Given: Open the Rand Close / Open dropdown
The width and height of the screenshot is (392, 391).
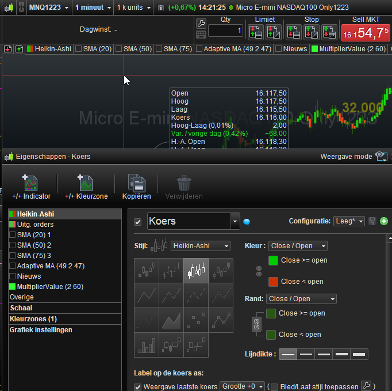Looking at the screenshot, I should click(x=302, y=299).
